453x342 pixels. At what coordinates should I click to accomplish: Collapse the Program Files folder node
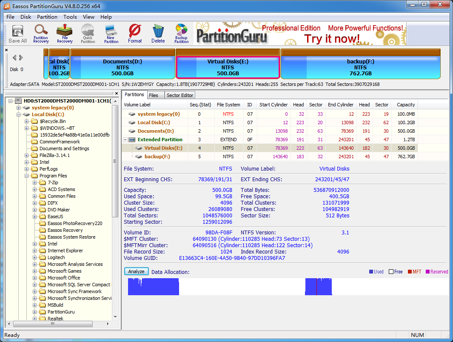pyautogui.click(x=26, y=176)
